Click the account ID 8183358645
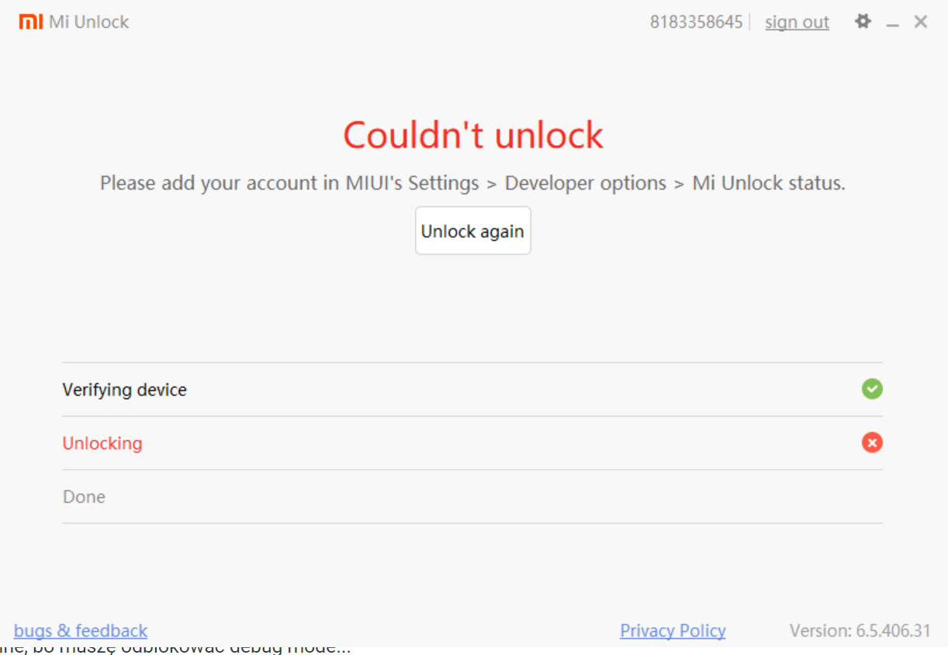Image resolution: width=948 pixels, height=655 pixels. click(x=696, y=22)
